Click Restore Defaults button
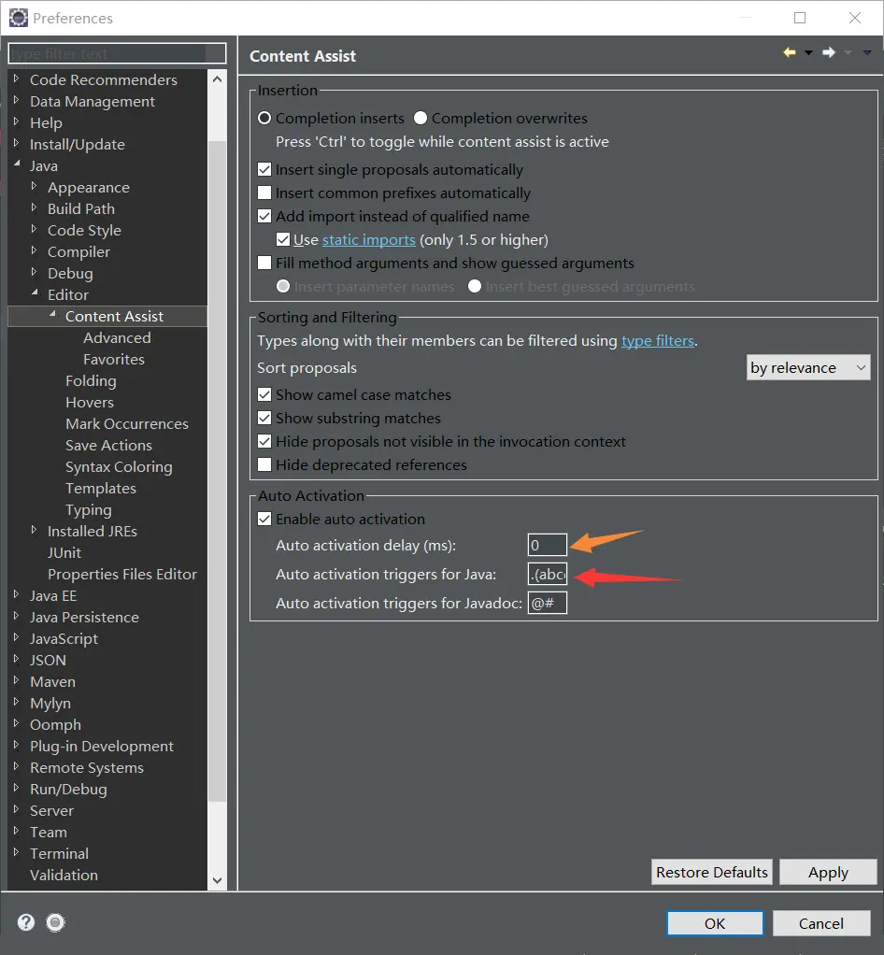 [x=711, y=872]
